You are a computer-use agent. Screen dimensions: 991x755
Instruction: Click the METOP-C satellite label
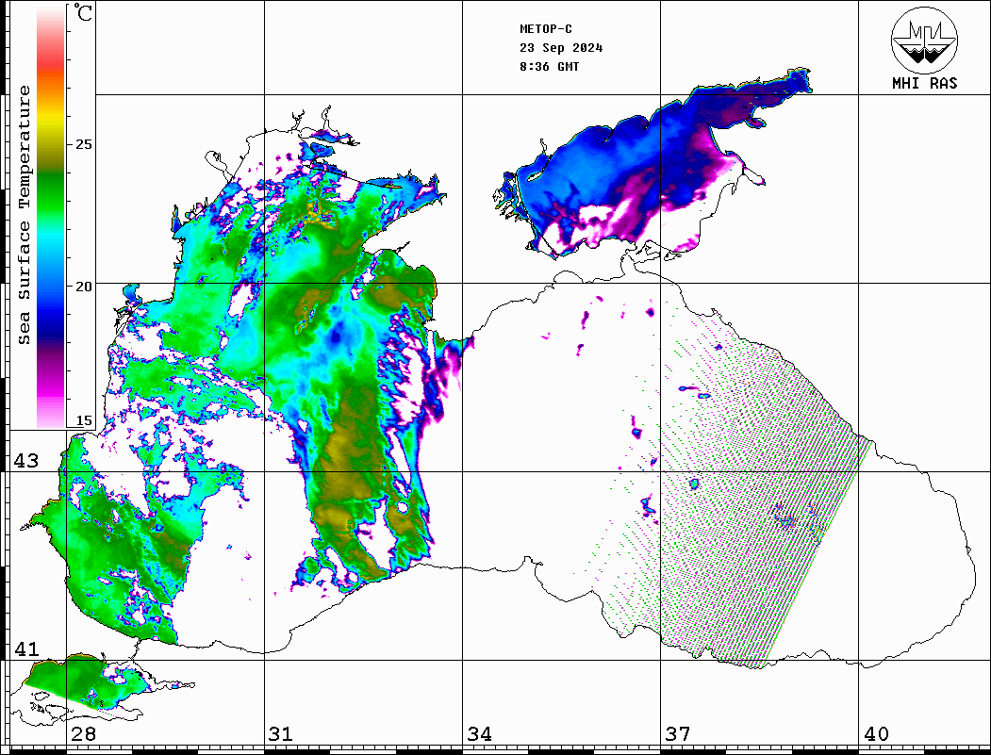(x=546, y=29)
